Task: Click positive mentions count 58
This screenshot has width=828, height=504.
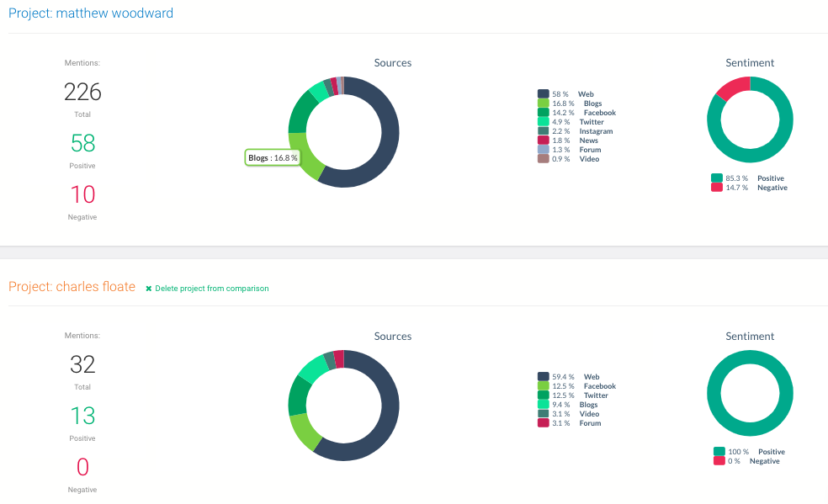Action: point(83,143)
